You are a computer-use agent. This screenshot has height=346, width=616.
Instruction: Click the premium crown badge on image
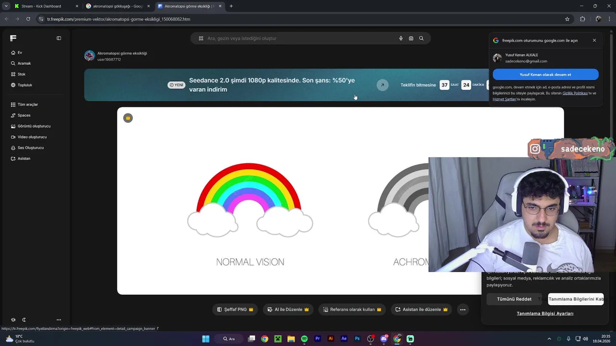point(128,118)
